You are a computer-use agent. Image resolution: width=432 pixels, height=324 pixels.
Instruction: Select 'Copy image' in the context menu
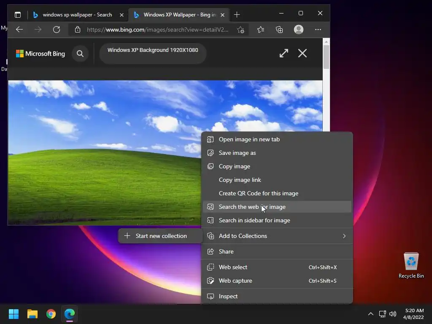pos(277,166)
